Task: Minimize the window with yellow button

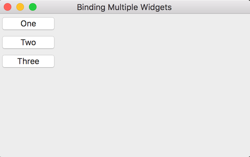Action: [x=20, y=7]
